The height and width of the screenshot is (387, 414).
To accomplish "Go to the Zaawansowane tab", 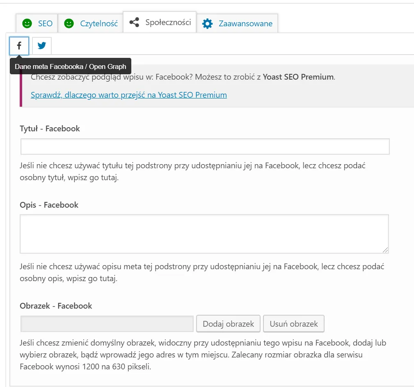I will pyautogui.click(x=245, y=23).
